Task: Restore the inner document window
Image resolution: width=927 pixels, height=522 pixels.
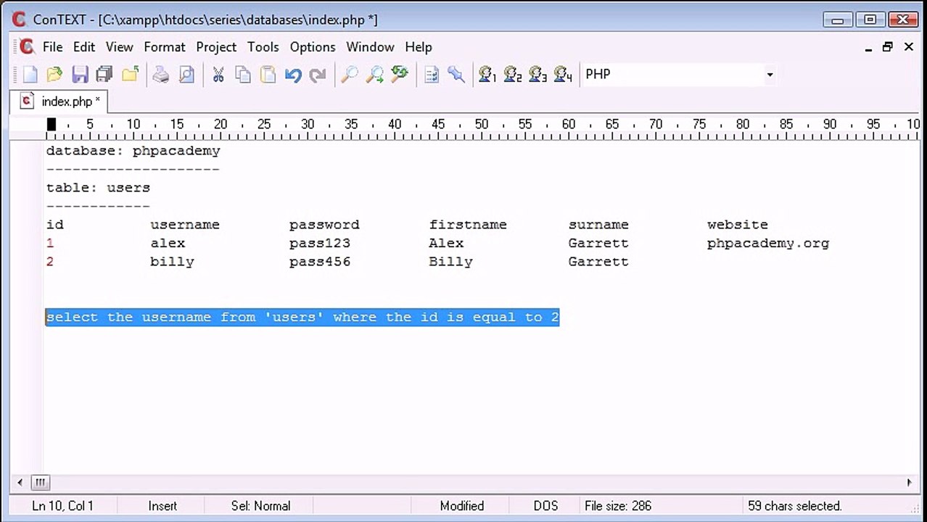Action: [888, 47]
